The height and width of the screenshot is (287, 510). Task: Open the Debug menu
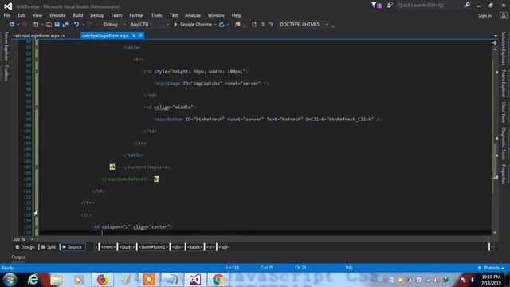(x=96, y=15)
